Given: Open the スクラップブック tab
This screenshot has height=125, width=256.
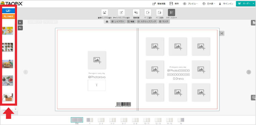Looking at the screenshot, I should click(x=147, y=21).
